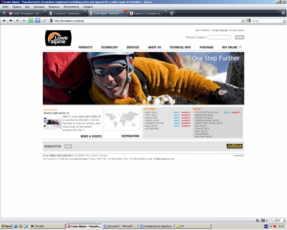Open the Пуск start button

pos(6,226)
